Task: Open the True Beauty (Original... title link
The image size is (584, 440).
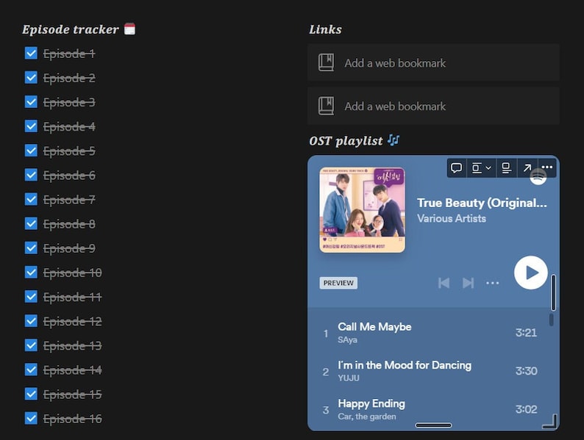Action: tap(482, 203)
